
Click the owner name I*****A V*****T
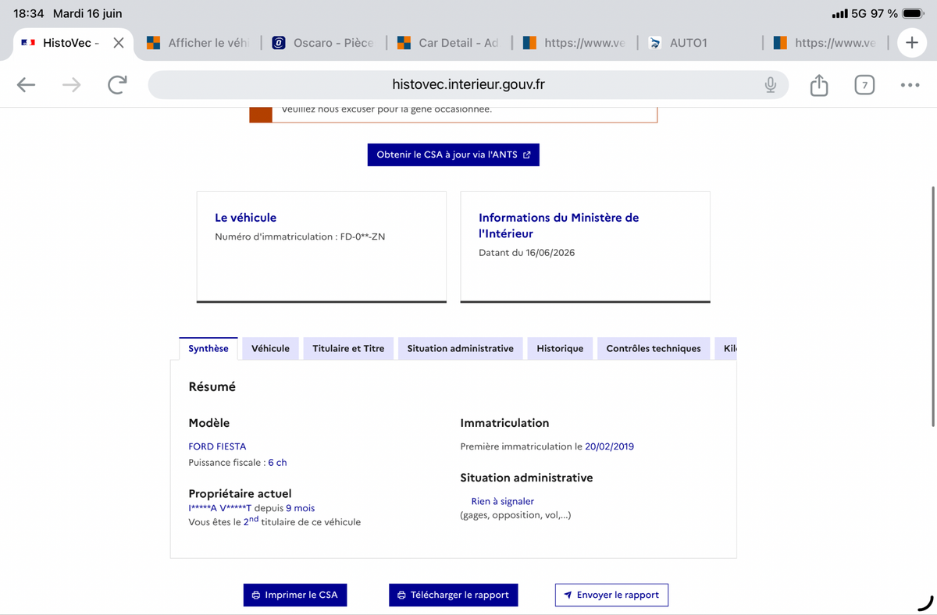tap(220, 507)
